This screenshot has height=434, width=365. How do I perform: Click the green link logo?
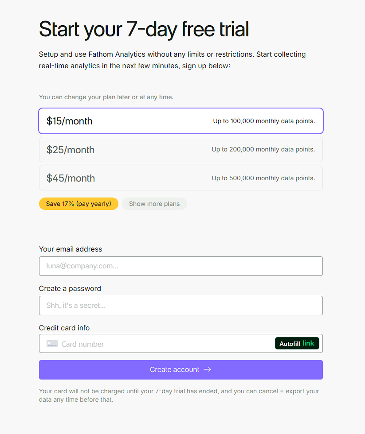(x=308, y=343)
